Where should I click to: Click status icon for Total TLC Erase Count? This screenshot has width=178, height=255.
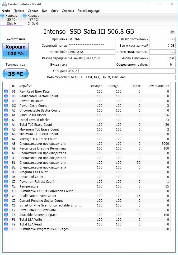(x=6, y=124)
